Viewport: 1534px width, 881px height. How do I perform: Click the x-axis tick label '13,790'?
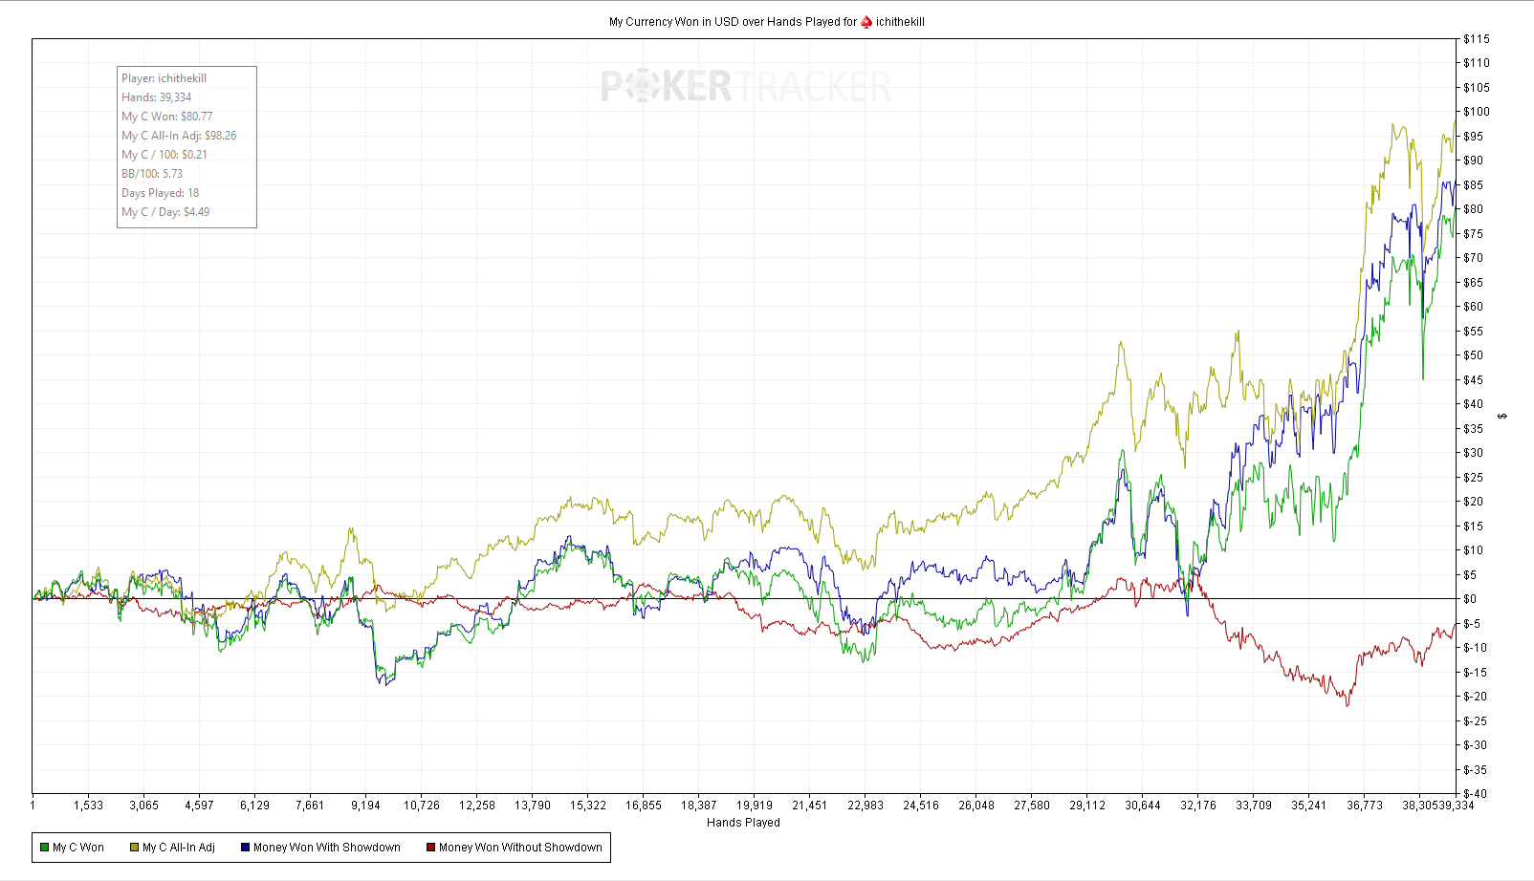click(533, 806)
